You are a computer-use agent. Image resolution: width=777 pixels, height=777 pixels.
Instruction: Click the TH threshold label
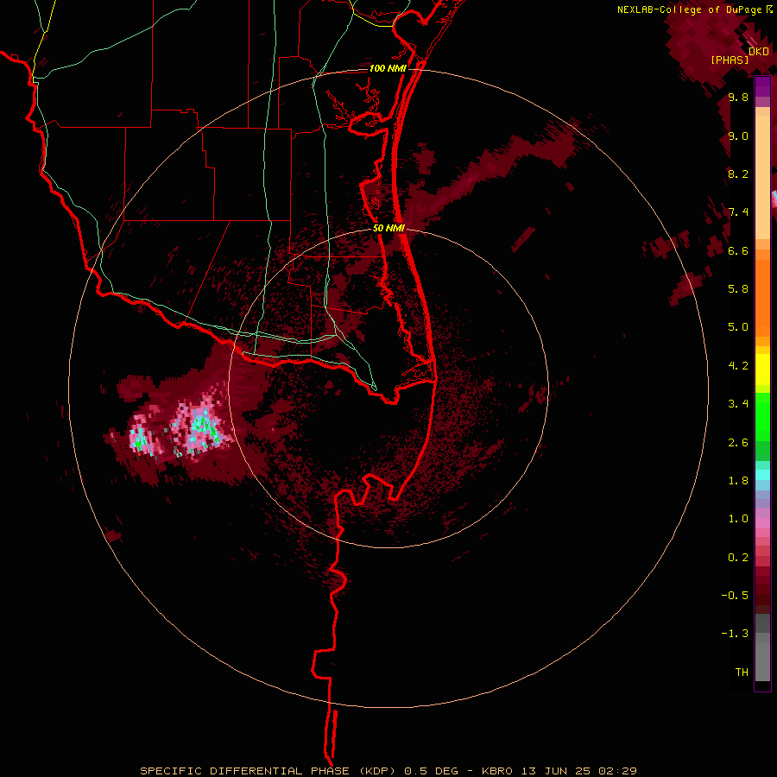pyautogui.click(x=742, y=672)
